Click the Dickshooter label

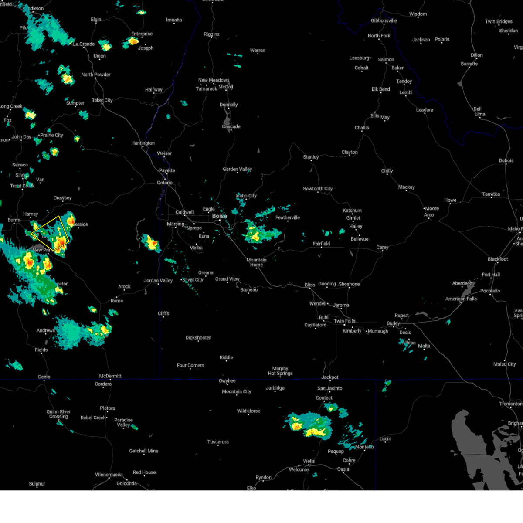(198, 337)
